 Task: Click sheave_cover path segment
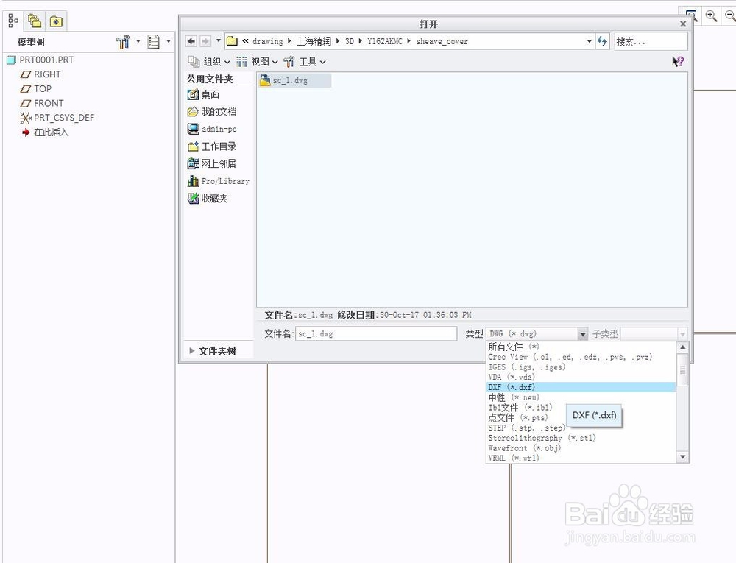point(442,41)
